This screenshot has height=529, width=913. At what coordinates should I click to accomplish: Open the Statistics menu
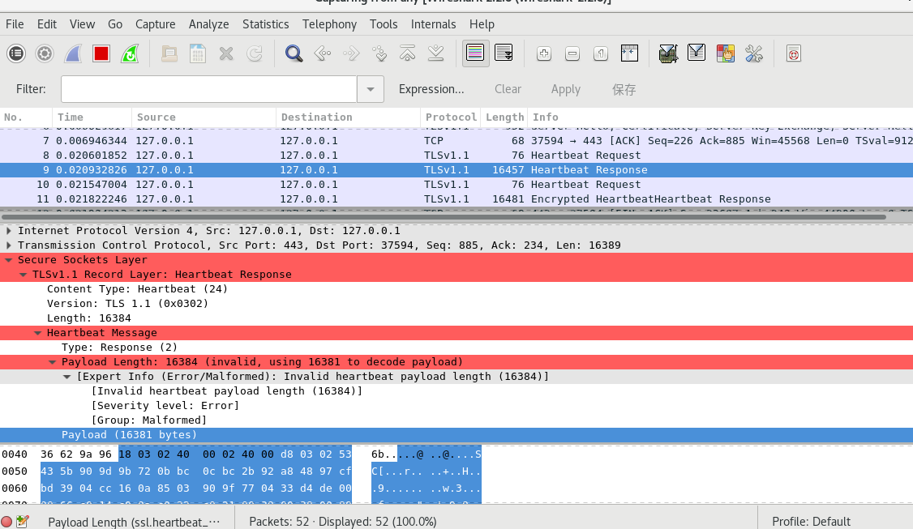click(265, 23)
